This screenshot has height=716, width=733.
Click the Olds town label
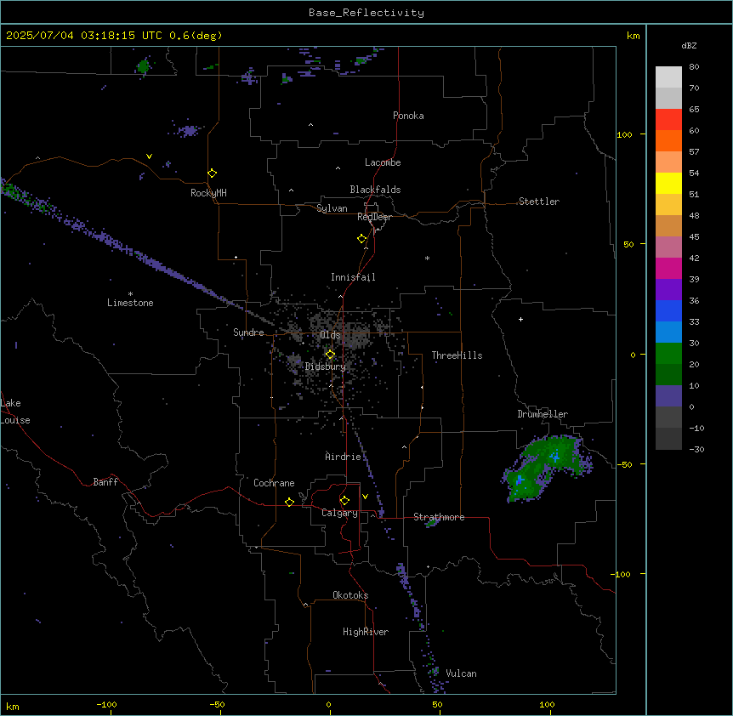point(330,335)
